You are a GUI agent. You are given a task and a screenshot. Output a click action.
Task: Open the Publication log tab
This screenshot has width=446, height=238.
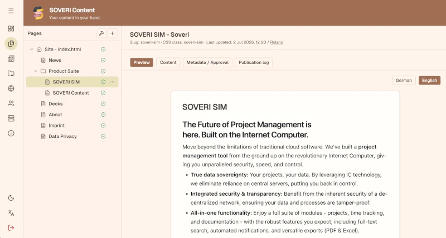254,62
